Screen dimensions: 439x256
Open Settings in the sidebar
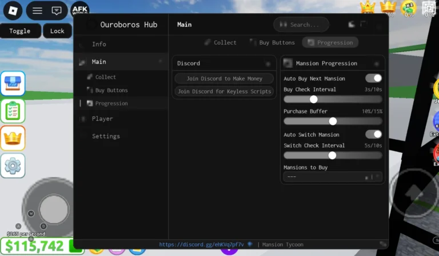(121, 136)
